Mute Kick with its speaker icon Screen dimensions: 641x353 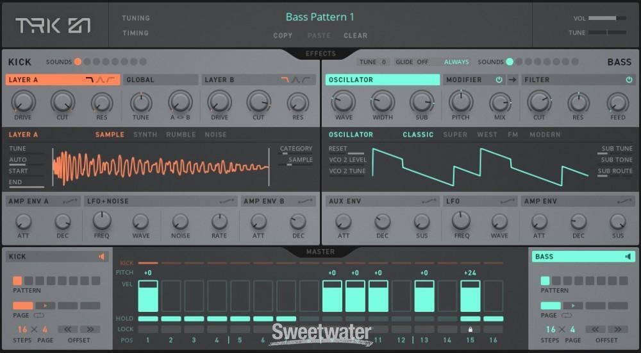click(x=101, y=257)
